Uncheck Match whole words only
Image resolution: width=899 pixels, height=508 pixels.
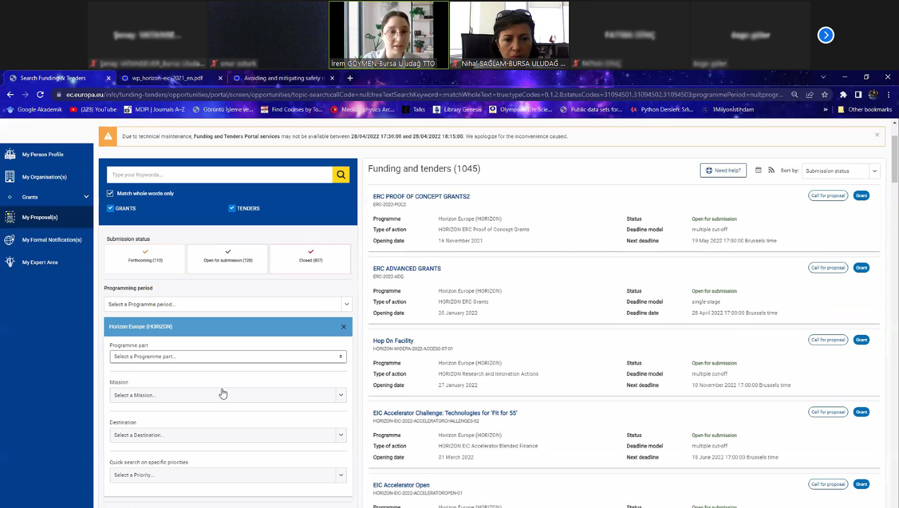[110, 193]
